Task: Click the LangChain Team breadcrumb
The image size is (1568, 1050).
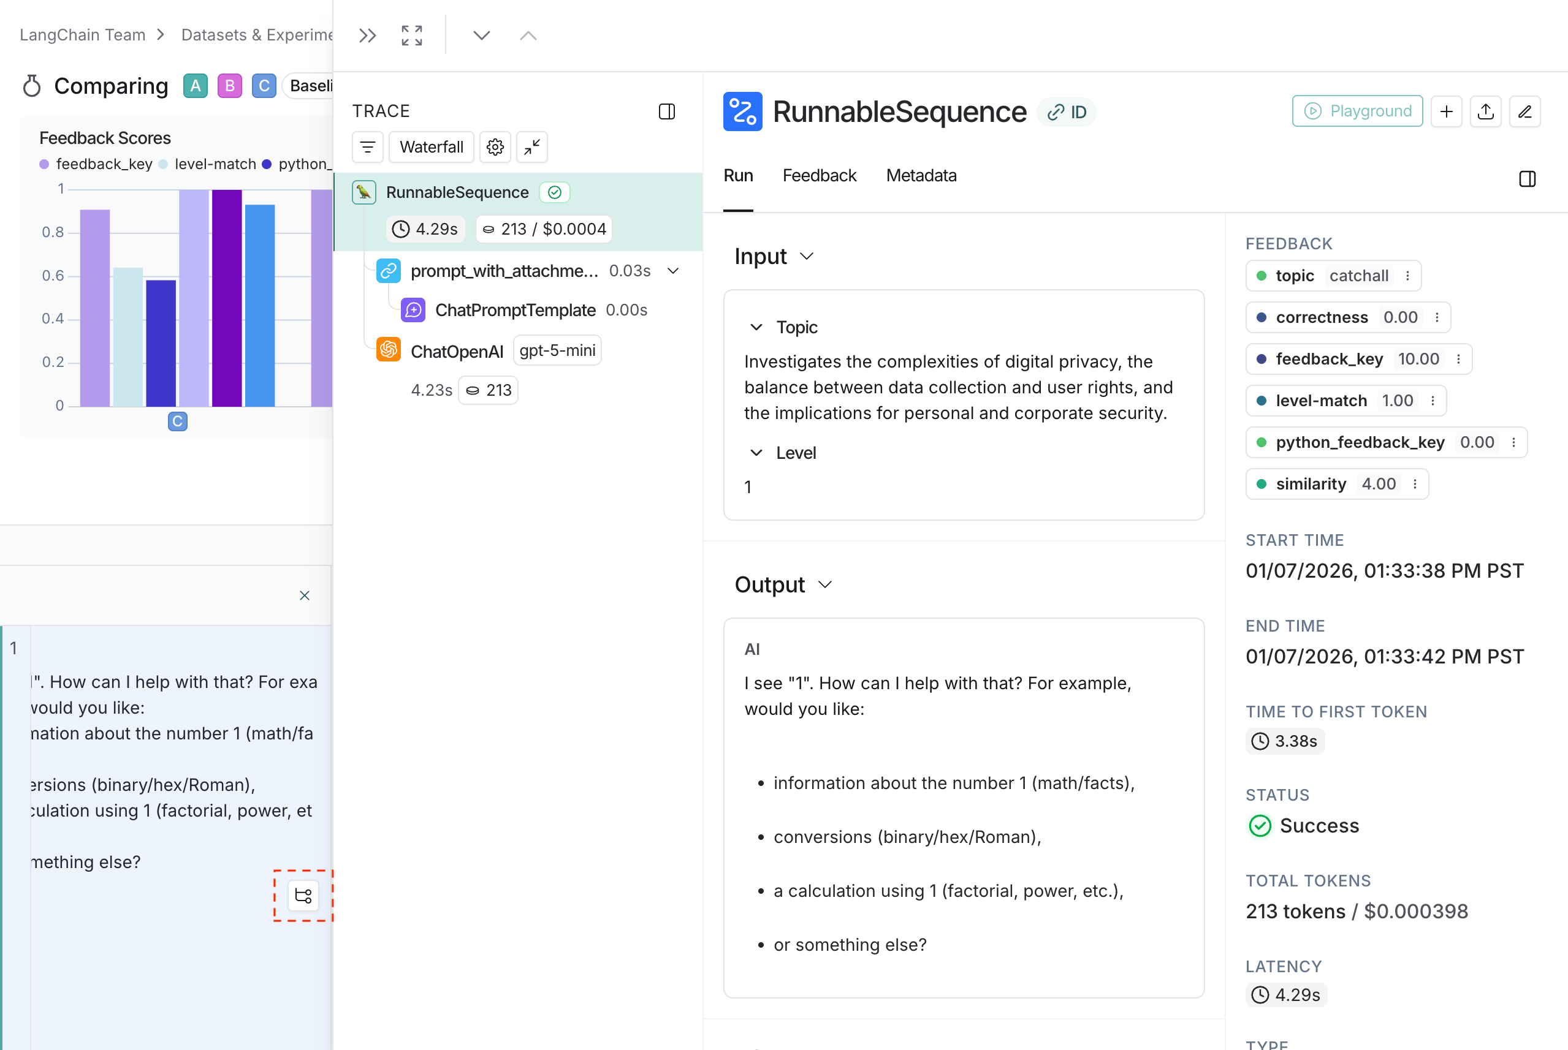Action: pos(82,35)
